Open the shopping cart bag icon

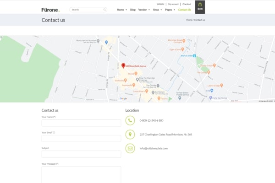(x=200, y=5)
